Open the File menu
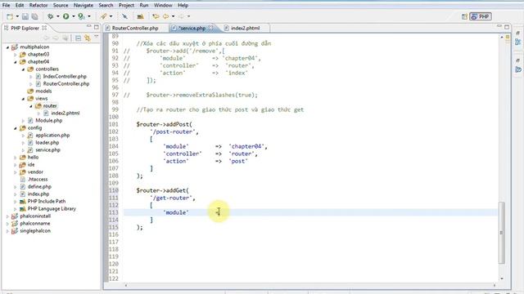Screen dimensions: 524x294 point(6,6)
